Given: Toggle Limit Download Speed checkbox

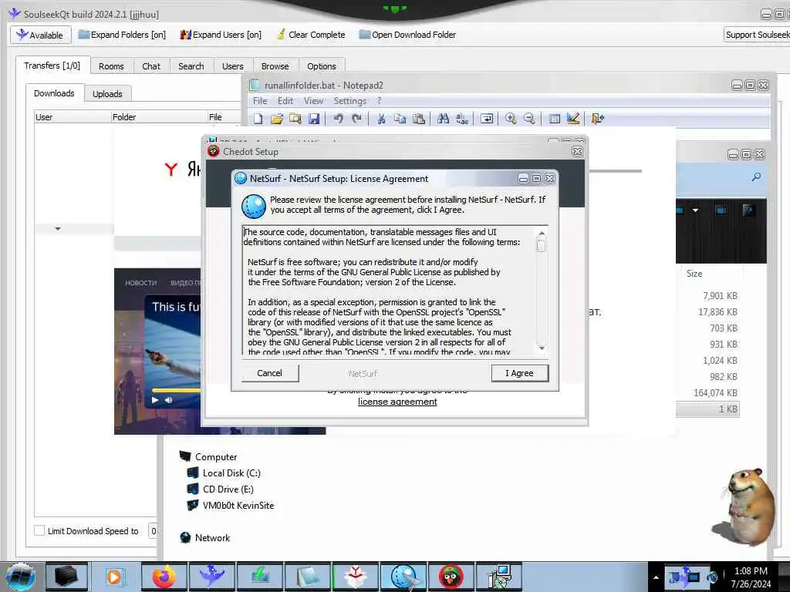Looking at the screenshot, I should coord(39,530).
